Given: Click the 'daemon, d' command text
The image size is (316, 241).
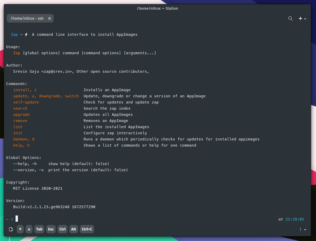Looking at the screenshot, I should 24,139.
